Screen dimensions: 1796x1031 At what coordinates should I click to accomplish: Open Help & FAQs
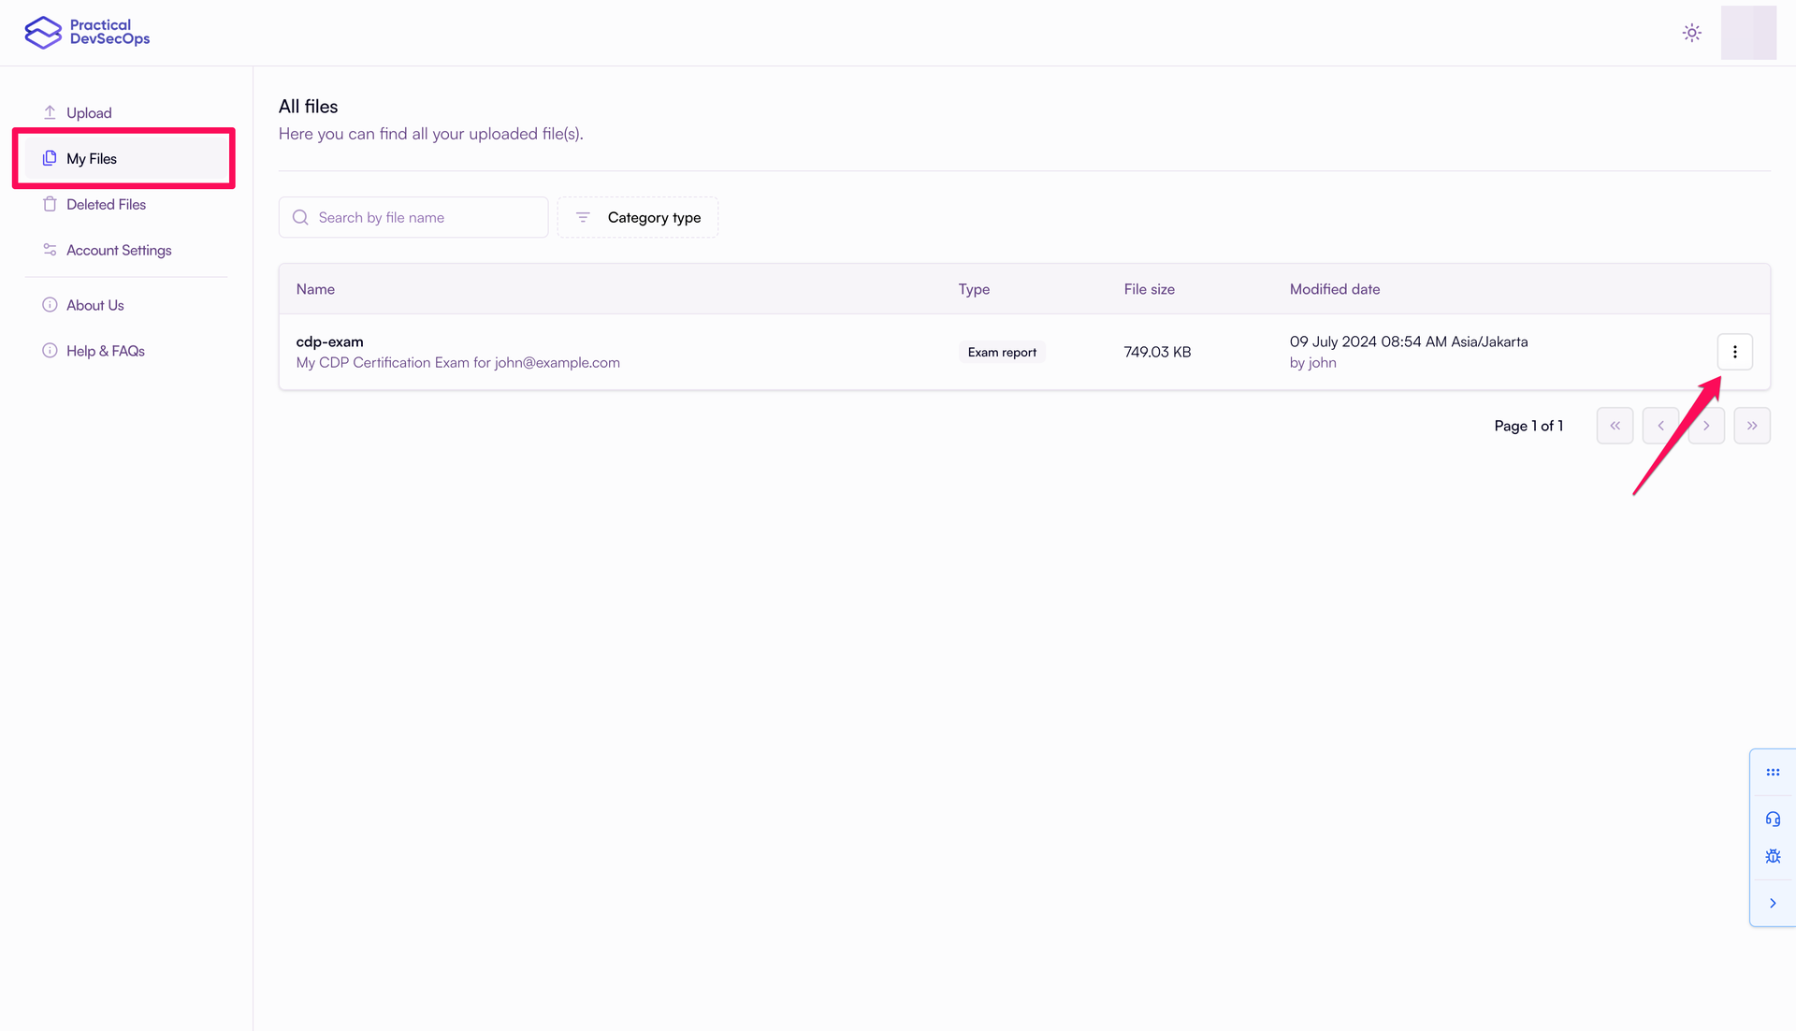click(105, 352)
